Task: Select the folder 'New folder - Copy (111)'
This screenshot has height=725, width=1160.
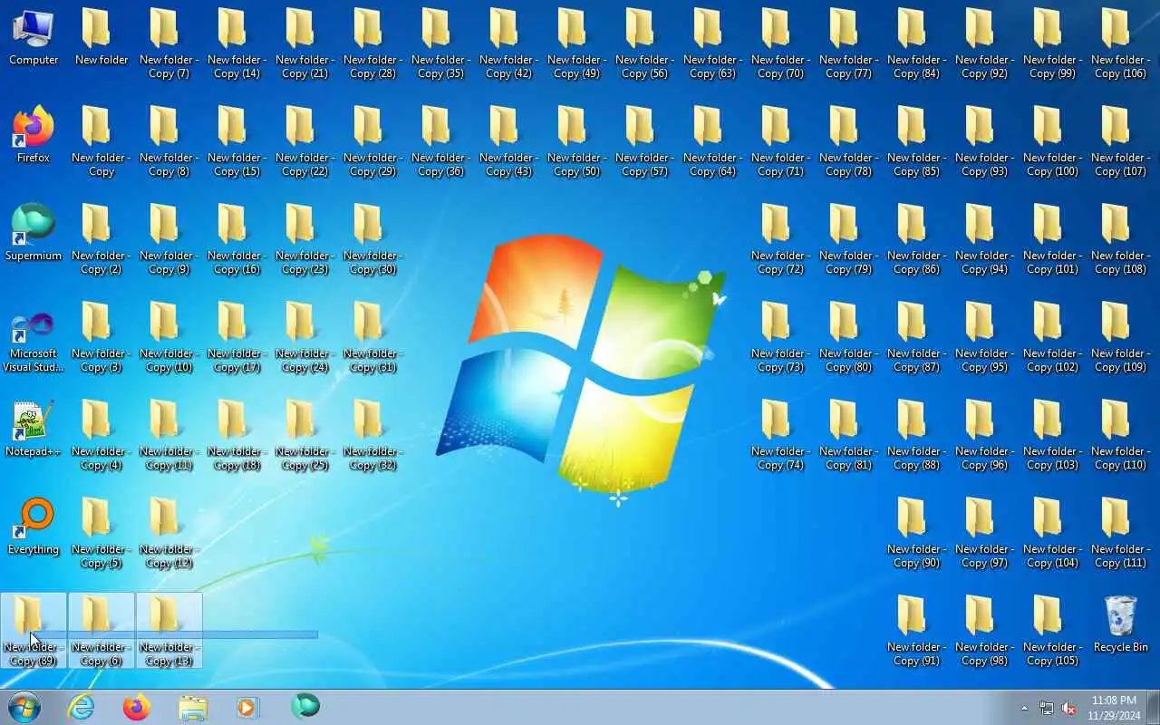Action: point(1121,533)
